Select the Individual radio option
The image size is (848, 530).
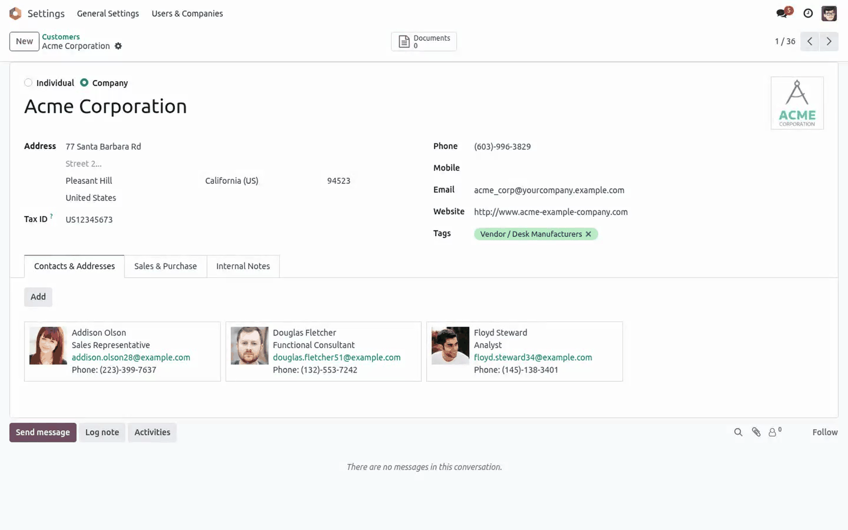tap(28, 83)
